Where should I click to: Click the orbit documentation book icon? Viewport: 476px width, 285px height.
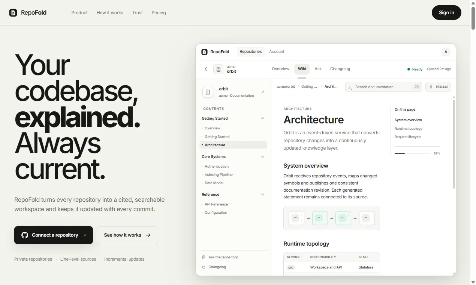pos(208,92)
